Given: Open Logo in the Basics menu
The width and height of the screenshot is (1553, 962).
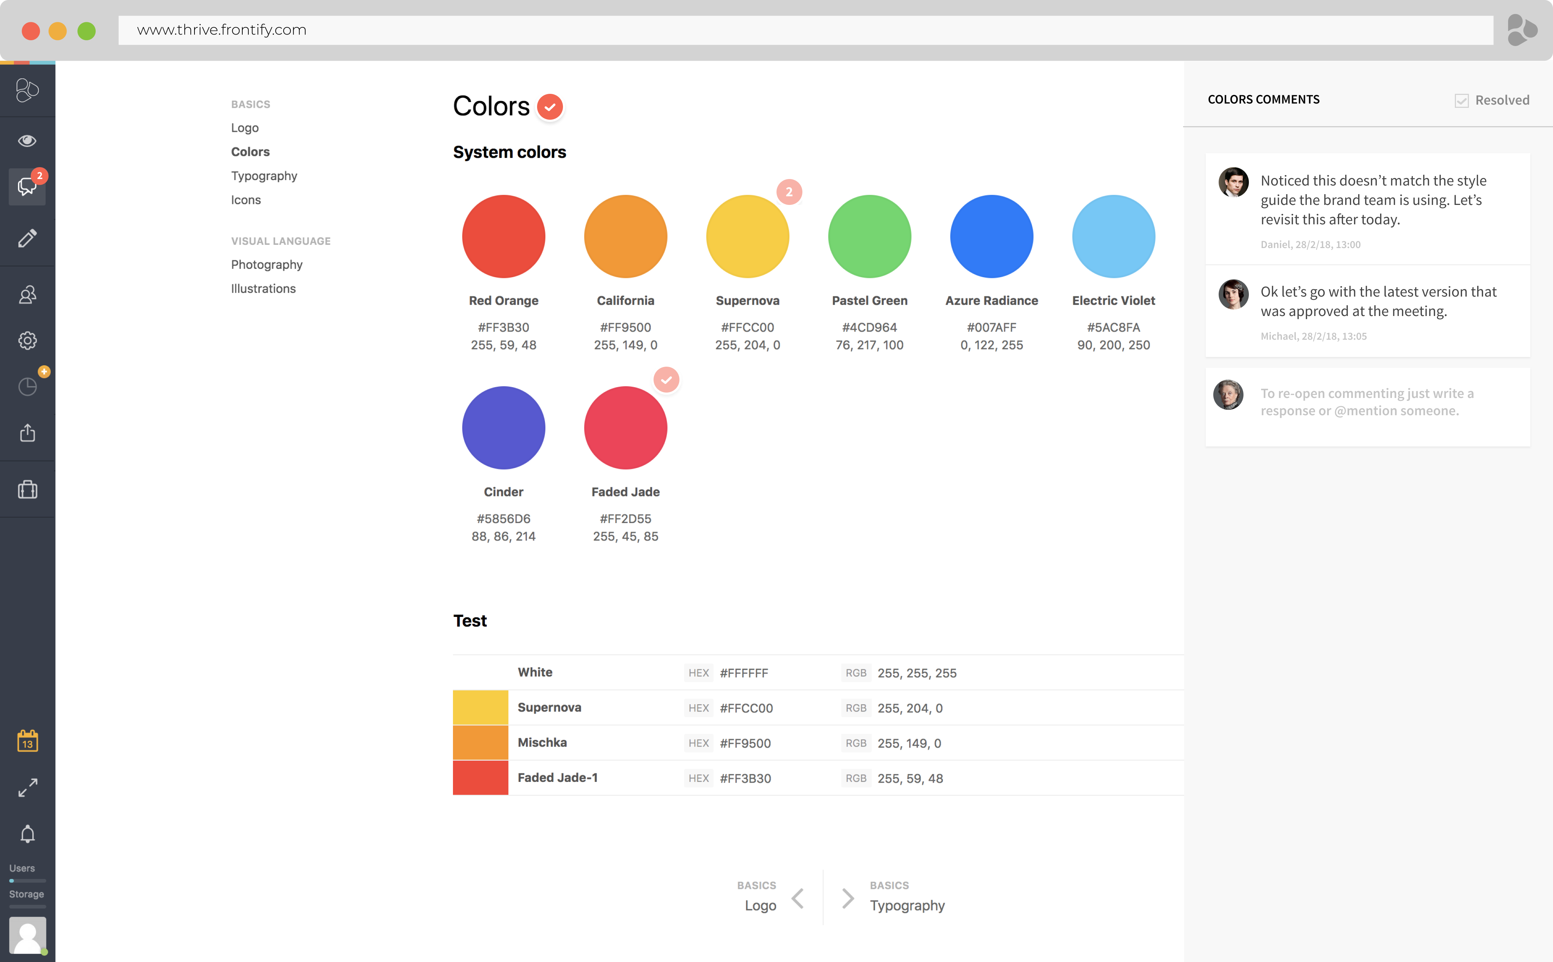Looking at the screenshot, I should (x=245, y=128).
